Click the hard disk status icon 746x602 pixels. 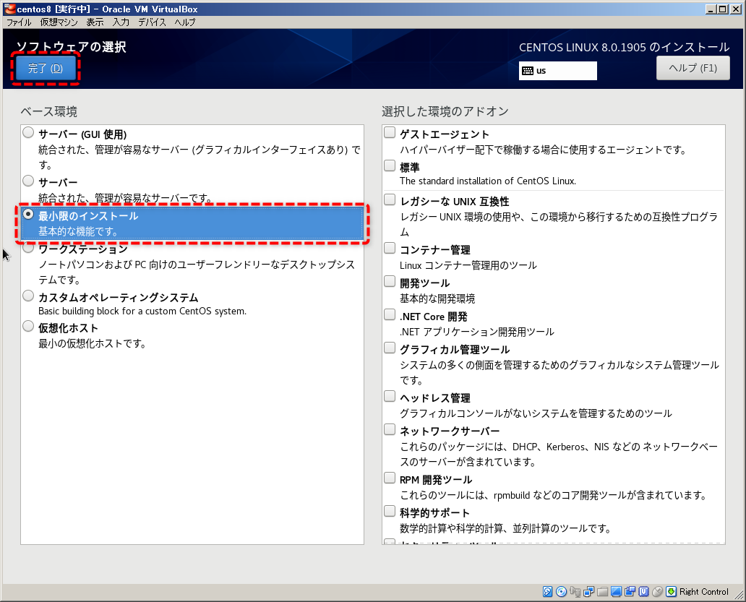point(547,591)
